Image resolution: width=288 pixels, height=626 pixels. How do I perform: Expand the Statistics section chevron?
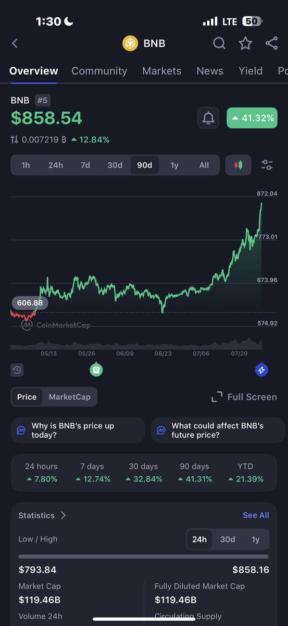(x=63, y=515)
